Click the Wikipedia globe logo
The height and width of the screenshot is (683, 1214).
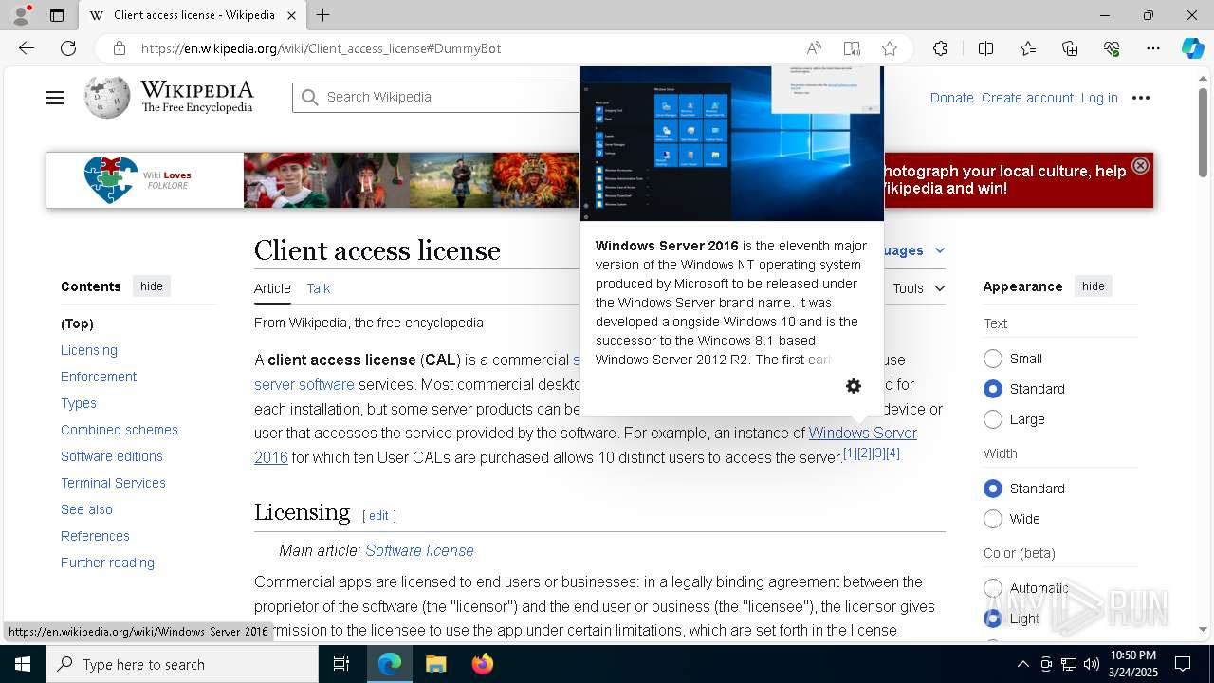pos(106,97)
